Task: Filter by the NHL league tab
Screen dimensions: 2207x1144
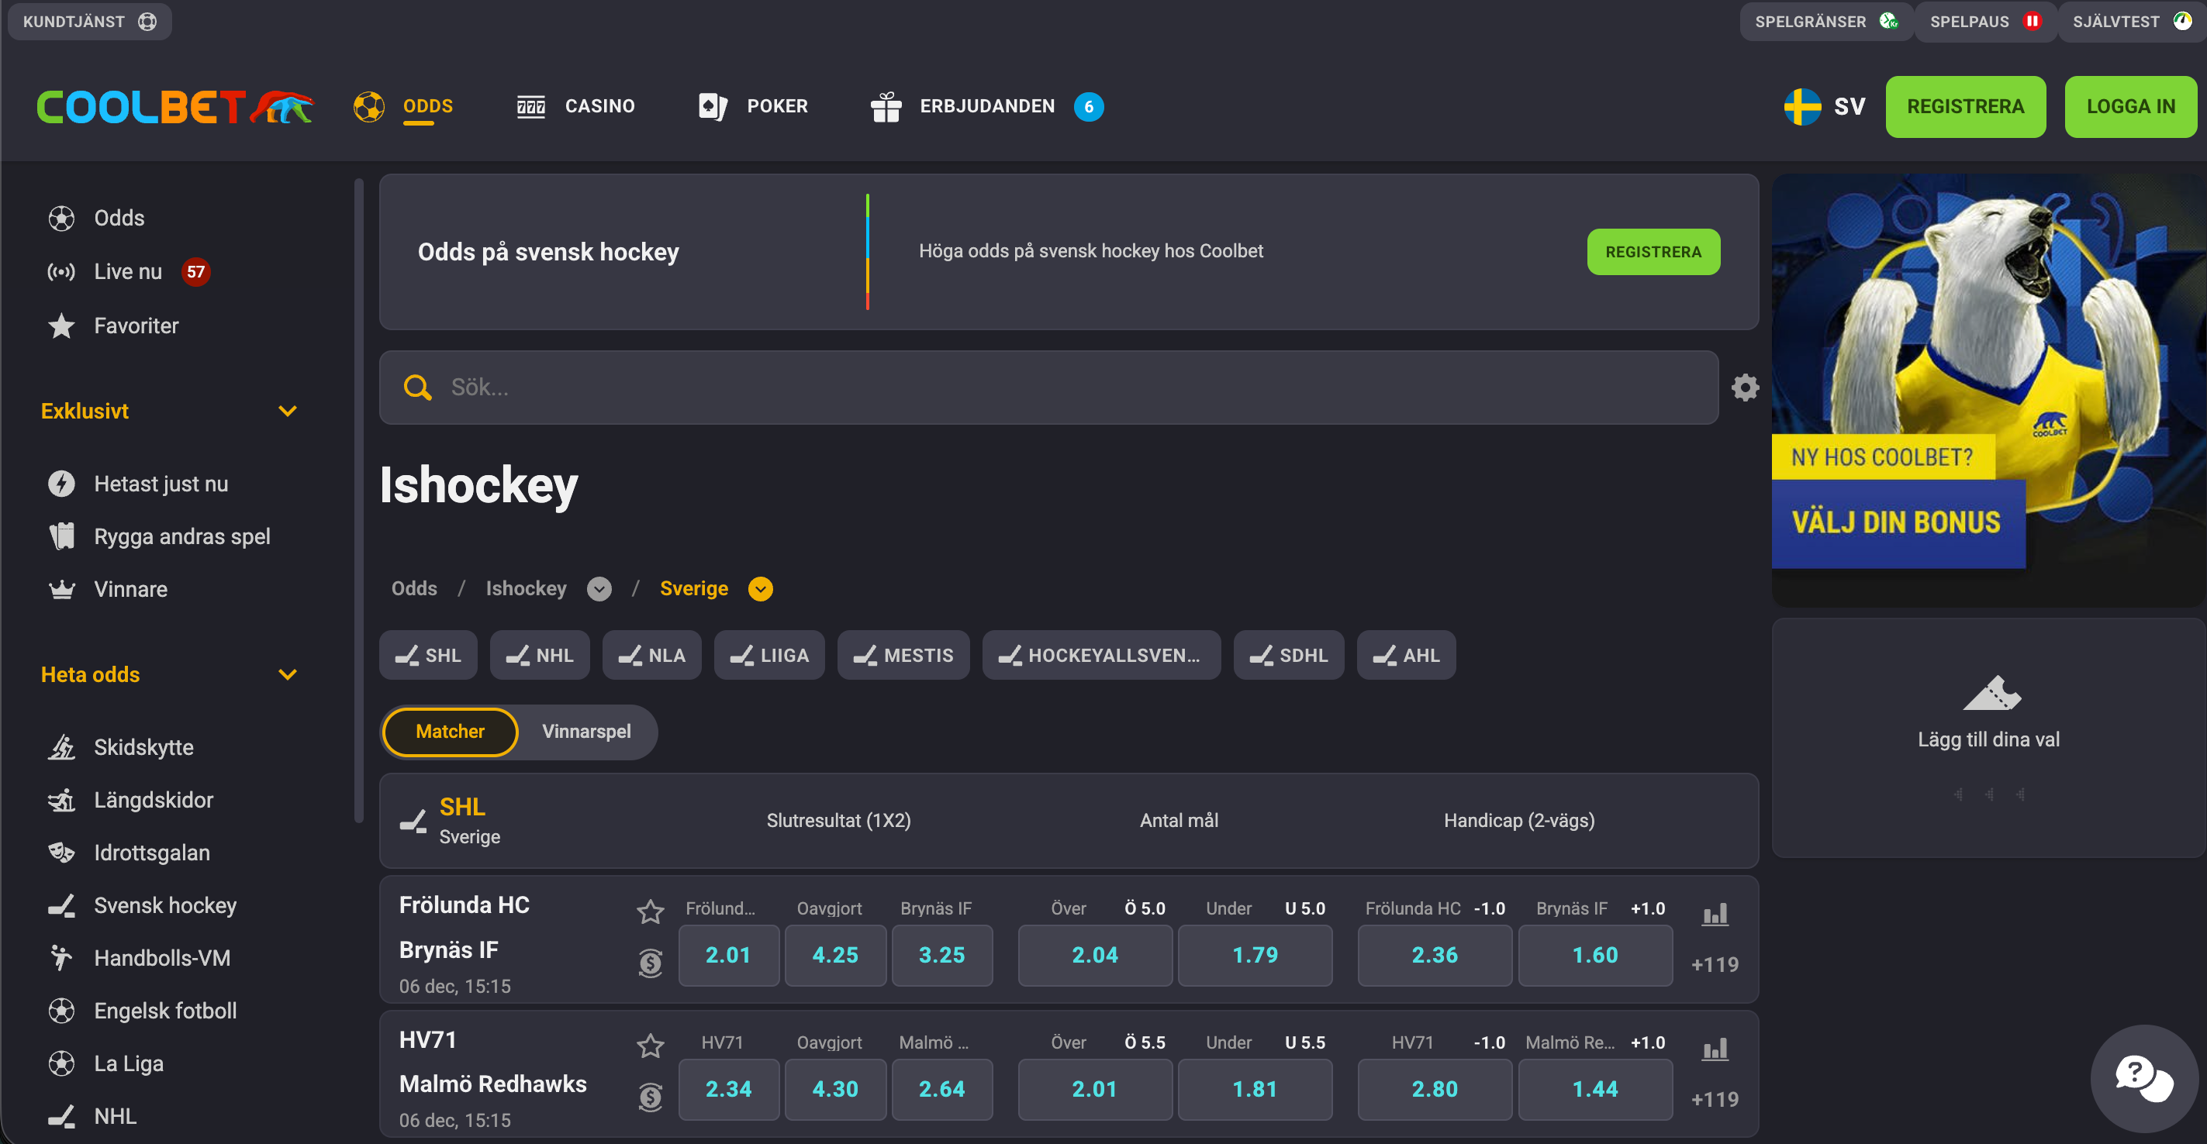Action: tap(540, 655)
